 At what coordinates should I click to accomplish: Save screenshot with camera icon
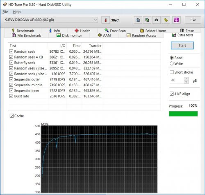point(156,20)
